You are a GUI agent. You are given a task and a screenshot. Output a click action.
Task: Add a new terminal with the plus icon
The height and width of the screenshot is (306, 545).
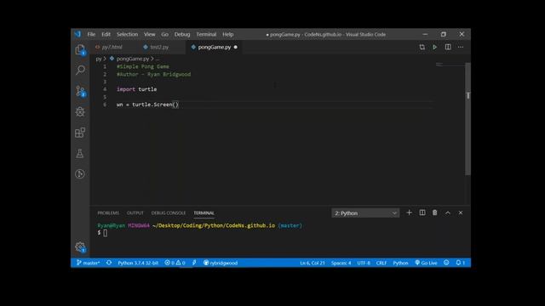click(409, 212)
